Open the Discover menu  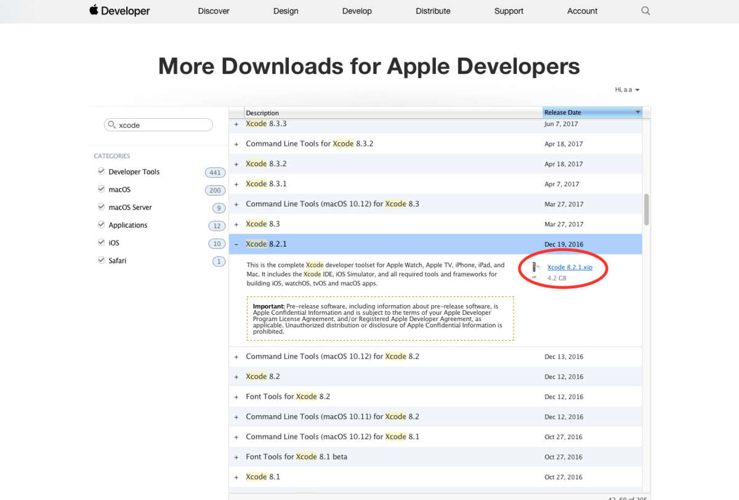(214, 11)
